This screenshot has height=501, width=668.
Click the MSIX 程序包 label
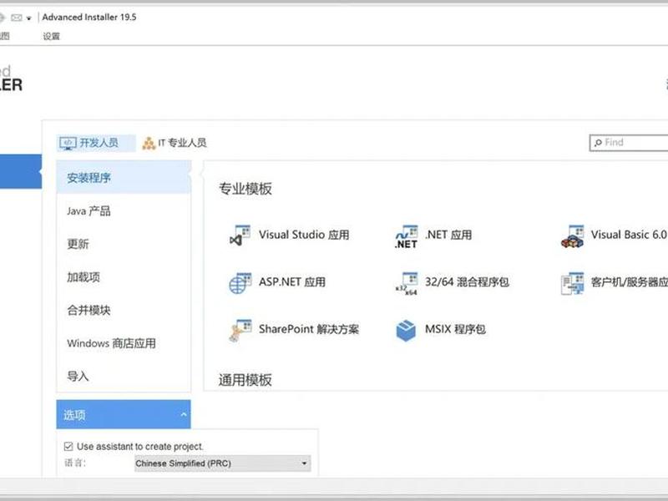[x=455, y=330]
